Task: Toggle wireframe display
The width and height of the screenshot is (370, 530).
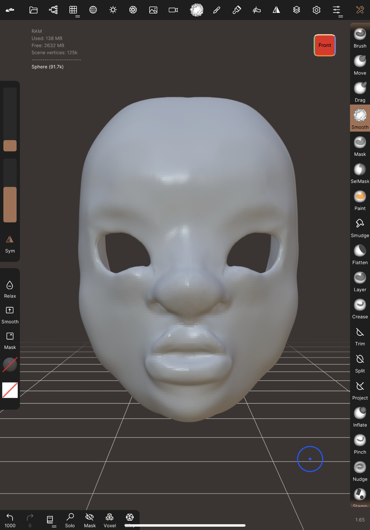Action: [130, 520]
